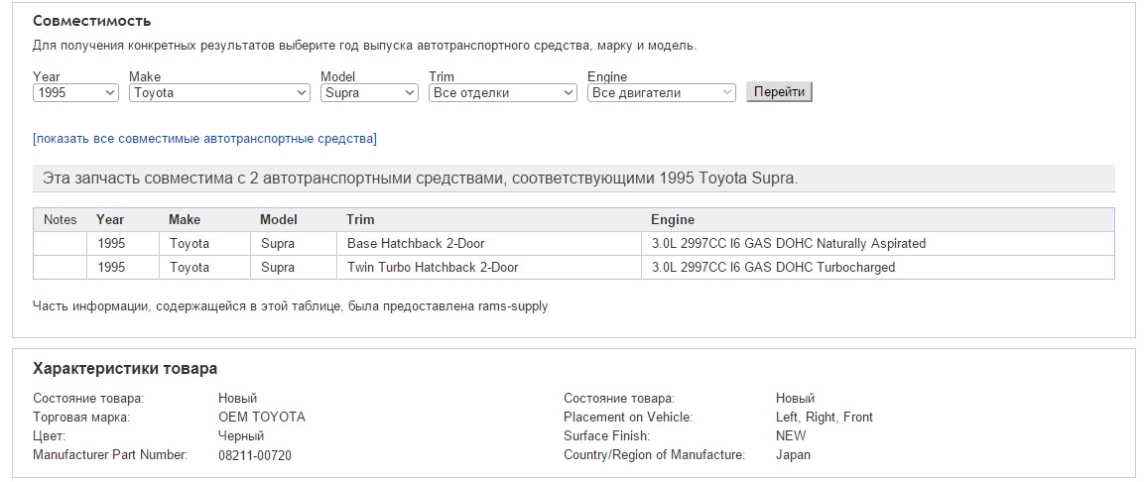Click the part number 08211-00720
Viewport: 1144px width, 482px height.
(x=255, y=455)
